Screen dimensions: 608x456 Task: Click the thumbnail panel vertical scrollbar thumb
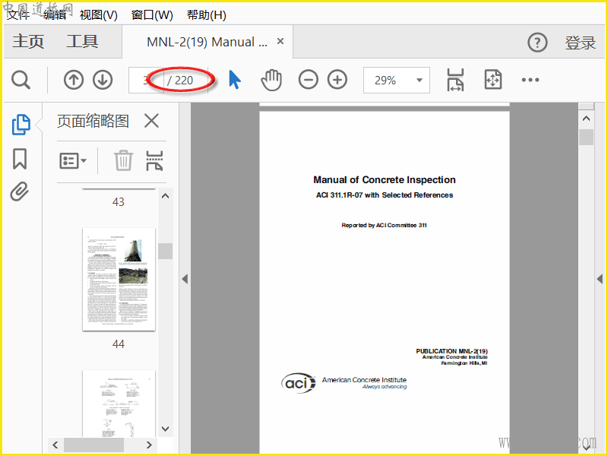(x=165, y=251)
